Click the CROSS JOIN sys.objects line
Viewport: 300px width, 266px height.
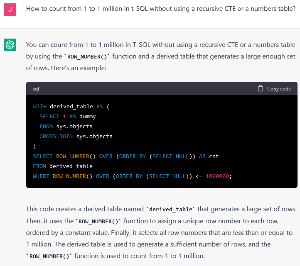click(76, 136)
